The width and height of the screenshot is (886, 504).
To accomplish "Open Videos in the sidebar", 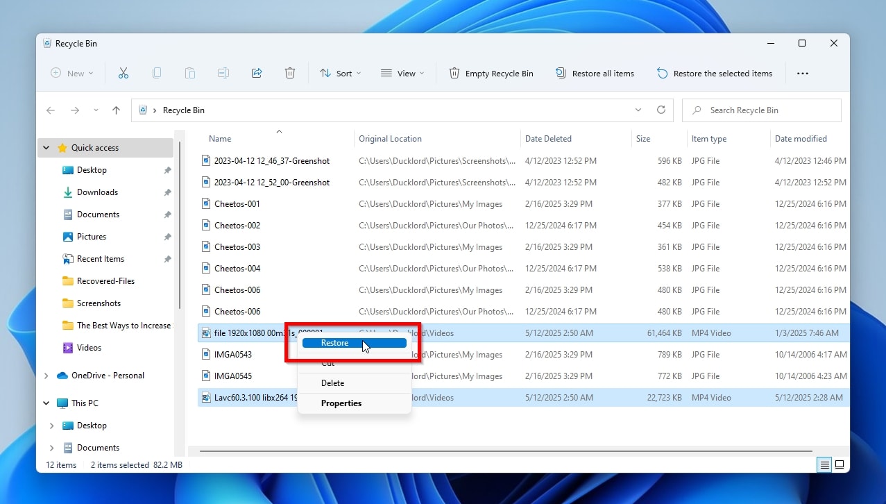I will coord(89,348).
